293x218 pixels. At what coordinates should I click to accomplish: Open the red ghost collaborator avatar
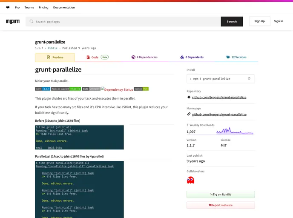[191, 180]
